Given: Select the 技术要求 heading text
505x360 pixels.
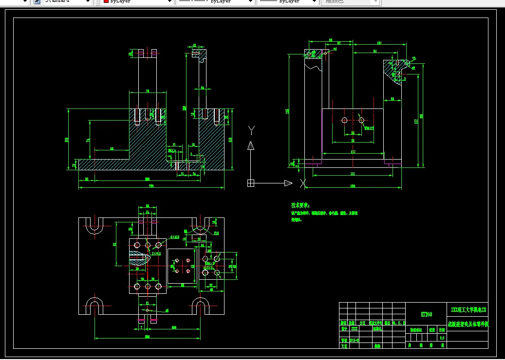Looking at the screenshot, I should coord(300,205).
